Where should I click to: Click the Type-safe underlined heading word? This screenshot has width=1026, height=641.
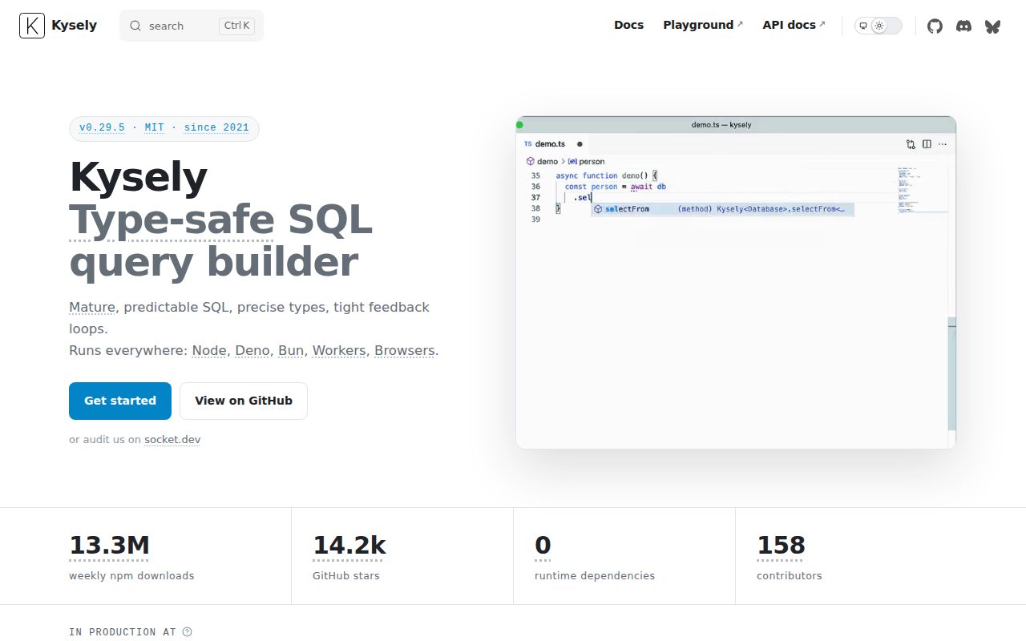[x=172, y=219]
